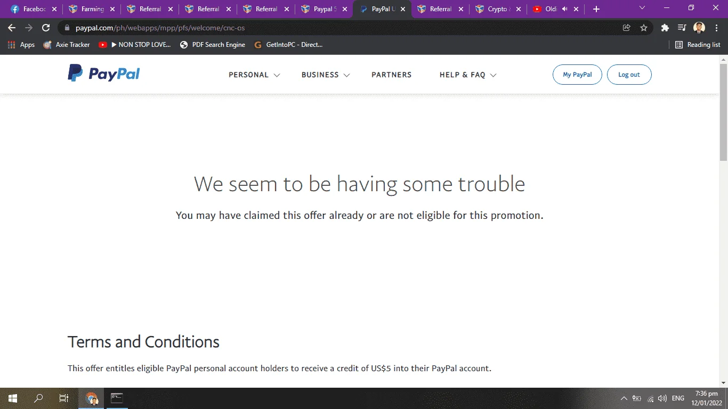
Task: Expand the HELP & FAQ menu
Action: click(468, 75)
